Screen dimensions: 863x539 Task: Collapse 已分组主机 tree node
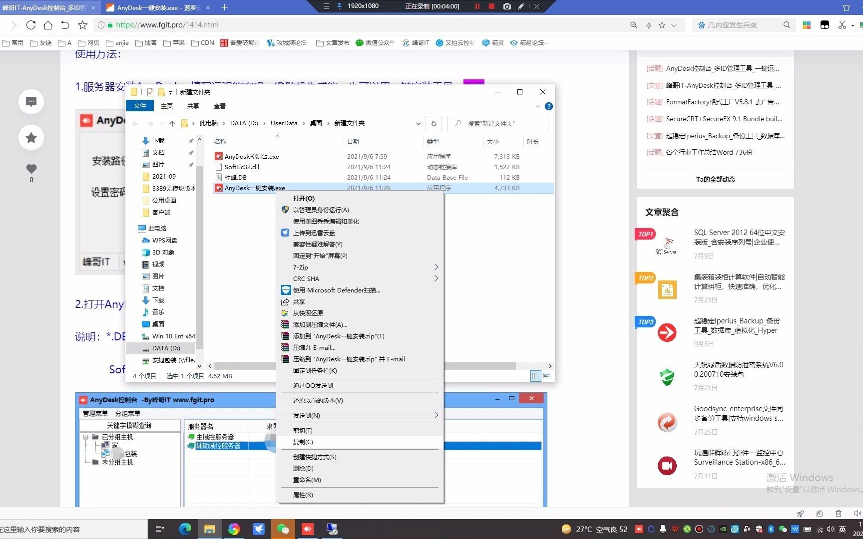click(85, 437)
